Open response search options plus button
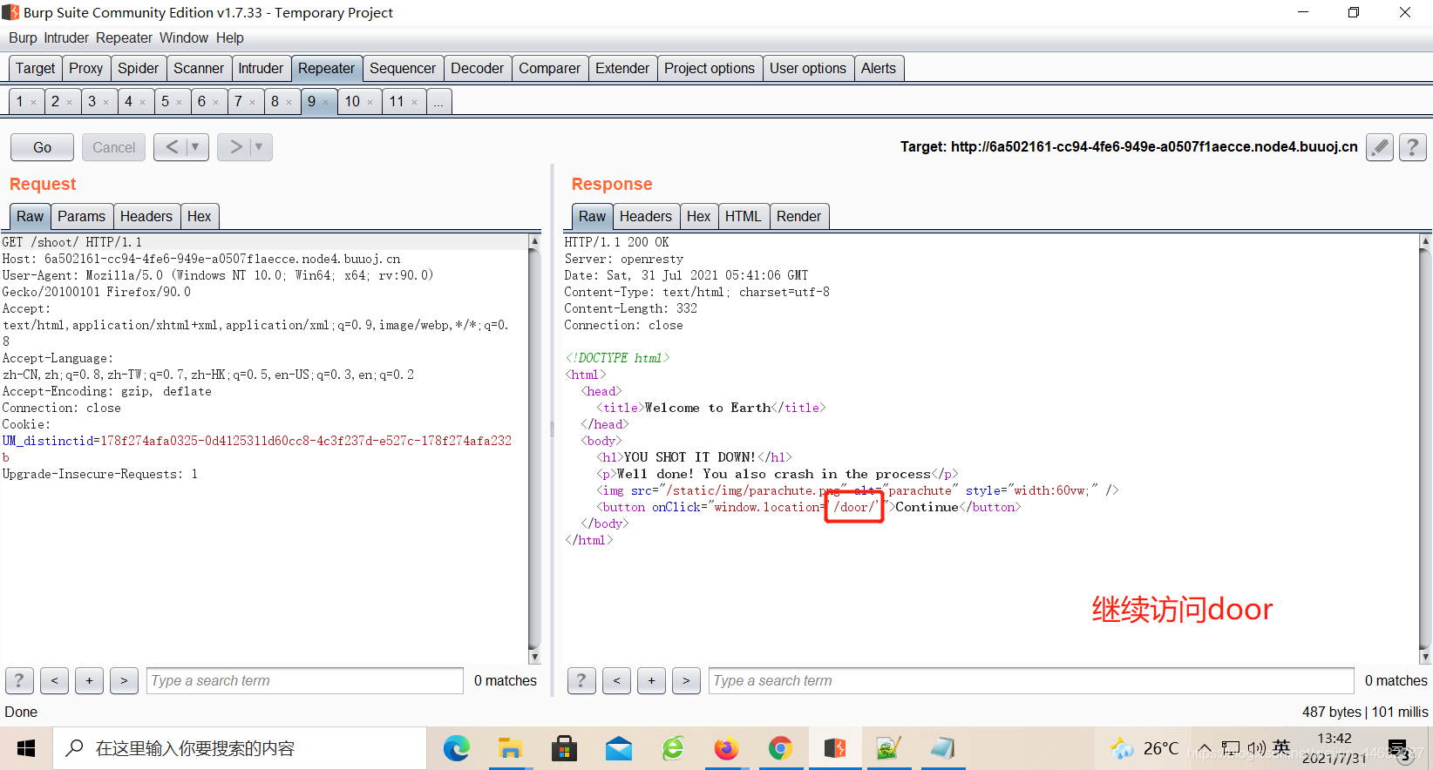Screen dimensions: 1433x770 tap(651, 680)
